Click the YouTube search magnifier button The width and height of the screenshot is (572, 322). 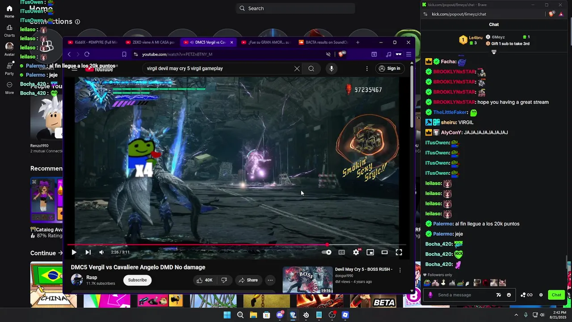click(311, 68)
